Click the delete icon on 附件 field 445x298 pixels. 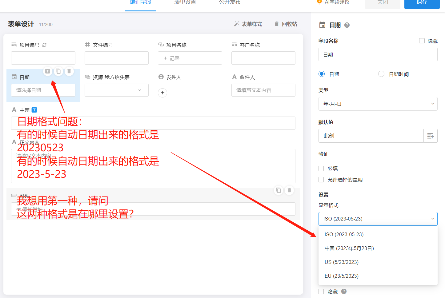coord(289,190)
